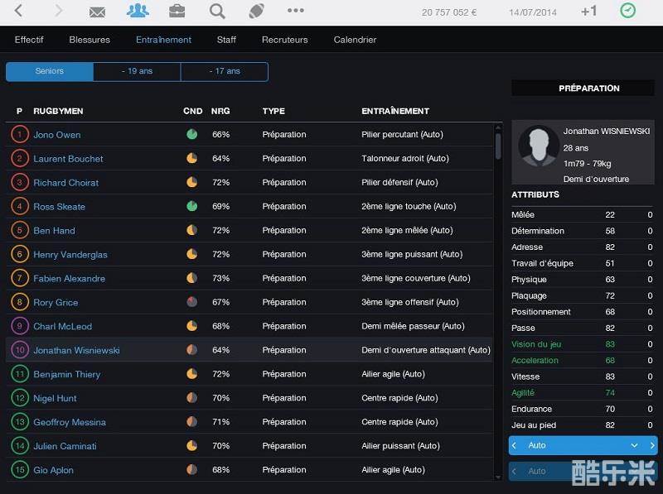663x494 pixels.
Task: Expand the bright blue Auto dropdown chevron
Action: pyautogui.click(x=634, y=446)
